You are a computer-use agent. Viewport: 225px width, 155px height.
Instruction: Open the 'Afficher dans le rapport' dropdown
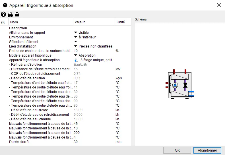(x=76, y=33)
